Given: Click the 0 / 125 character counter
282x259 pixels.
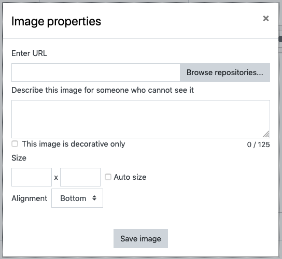Looking at the screenshot, I should pos(258,145).
